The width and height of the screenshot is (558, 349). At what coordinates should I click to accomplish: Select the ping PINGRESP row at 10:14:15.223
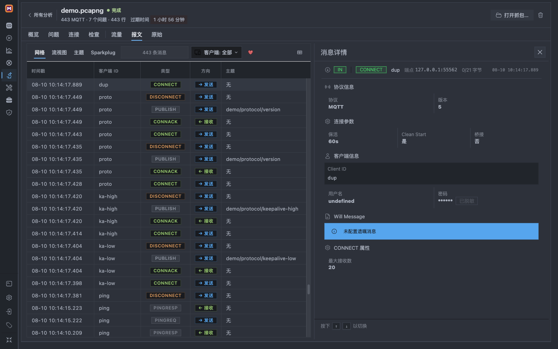166,308
